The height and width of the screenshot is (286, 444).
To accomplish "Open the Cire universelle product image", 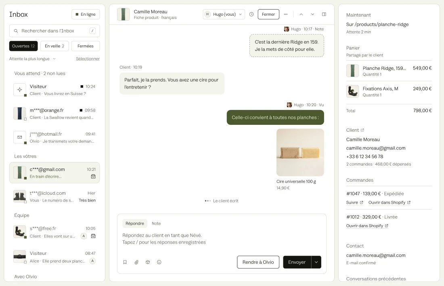I will coord(300,153).
